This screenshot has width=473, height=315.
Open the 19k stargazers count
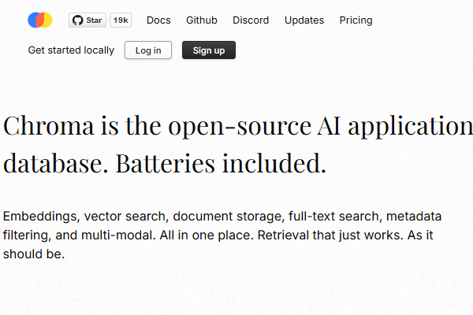121,20
